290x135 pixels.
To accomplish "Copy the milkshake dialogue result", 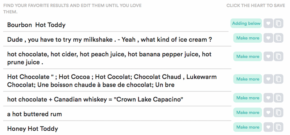I will click(278, 38).
